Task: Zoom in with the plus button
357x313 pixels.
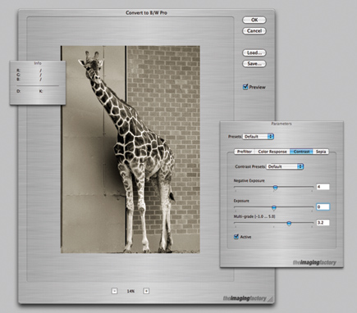Action: [x=146, y=291]
